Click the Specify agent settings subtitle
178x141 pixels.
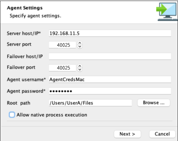[35, 16]
